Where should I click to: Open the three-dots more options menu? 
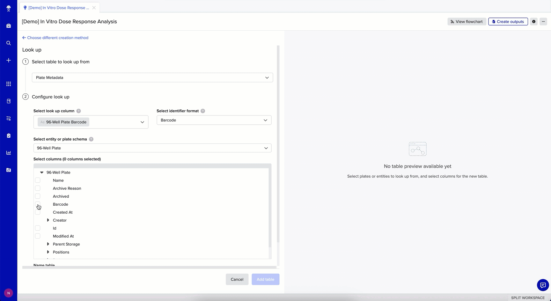(x=543, y=22)
